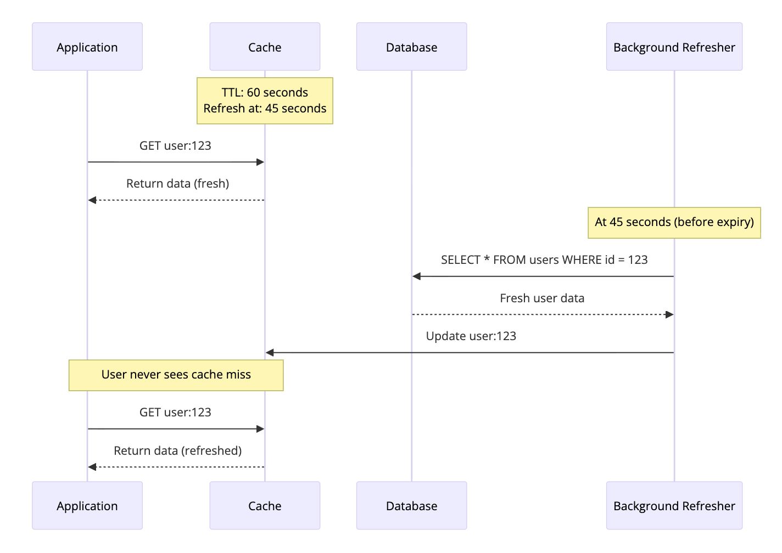Click the Application box at the bottom
Viewport: 782px width, 553px height.
point(87,505)
